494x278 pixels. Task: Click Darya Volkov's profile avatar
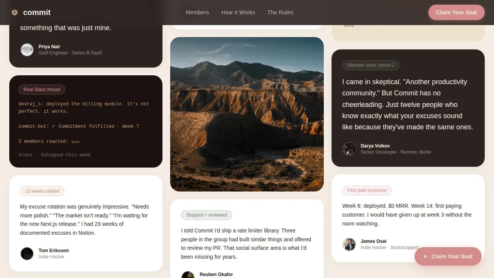pyautogui.click(x=349, y=149)
